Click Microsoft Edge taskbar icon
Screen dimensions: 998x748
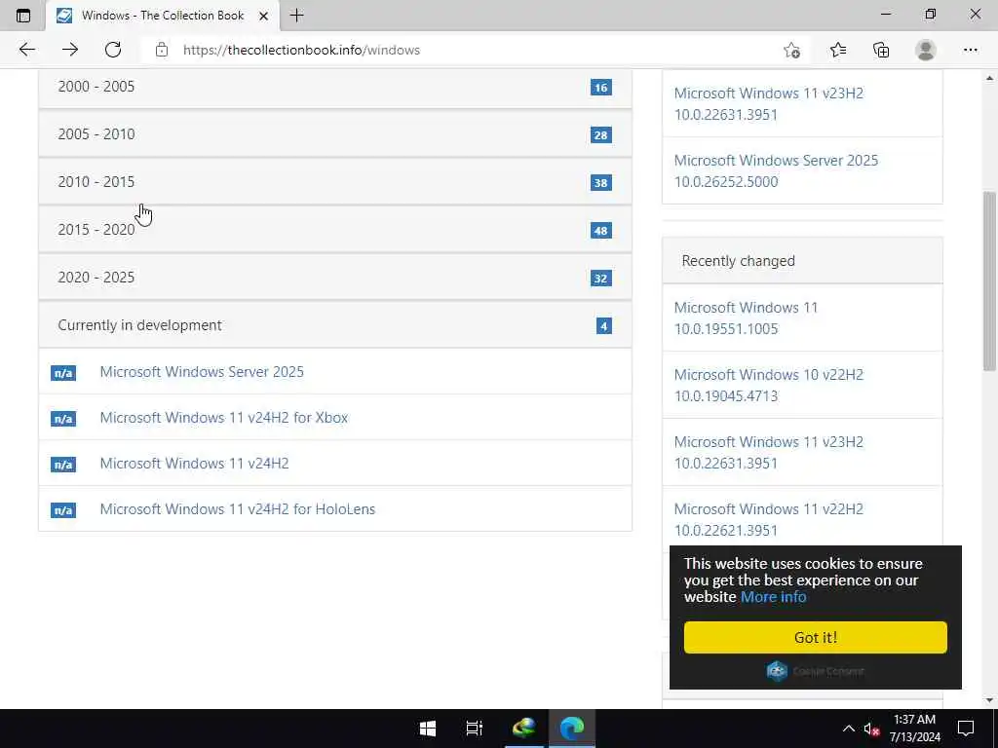click(x=571, y=729)
